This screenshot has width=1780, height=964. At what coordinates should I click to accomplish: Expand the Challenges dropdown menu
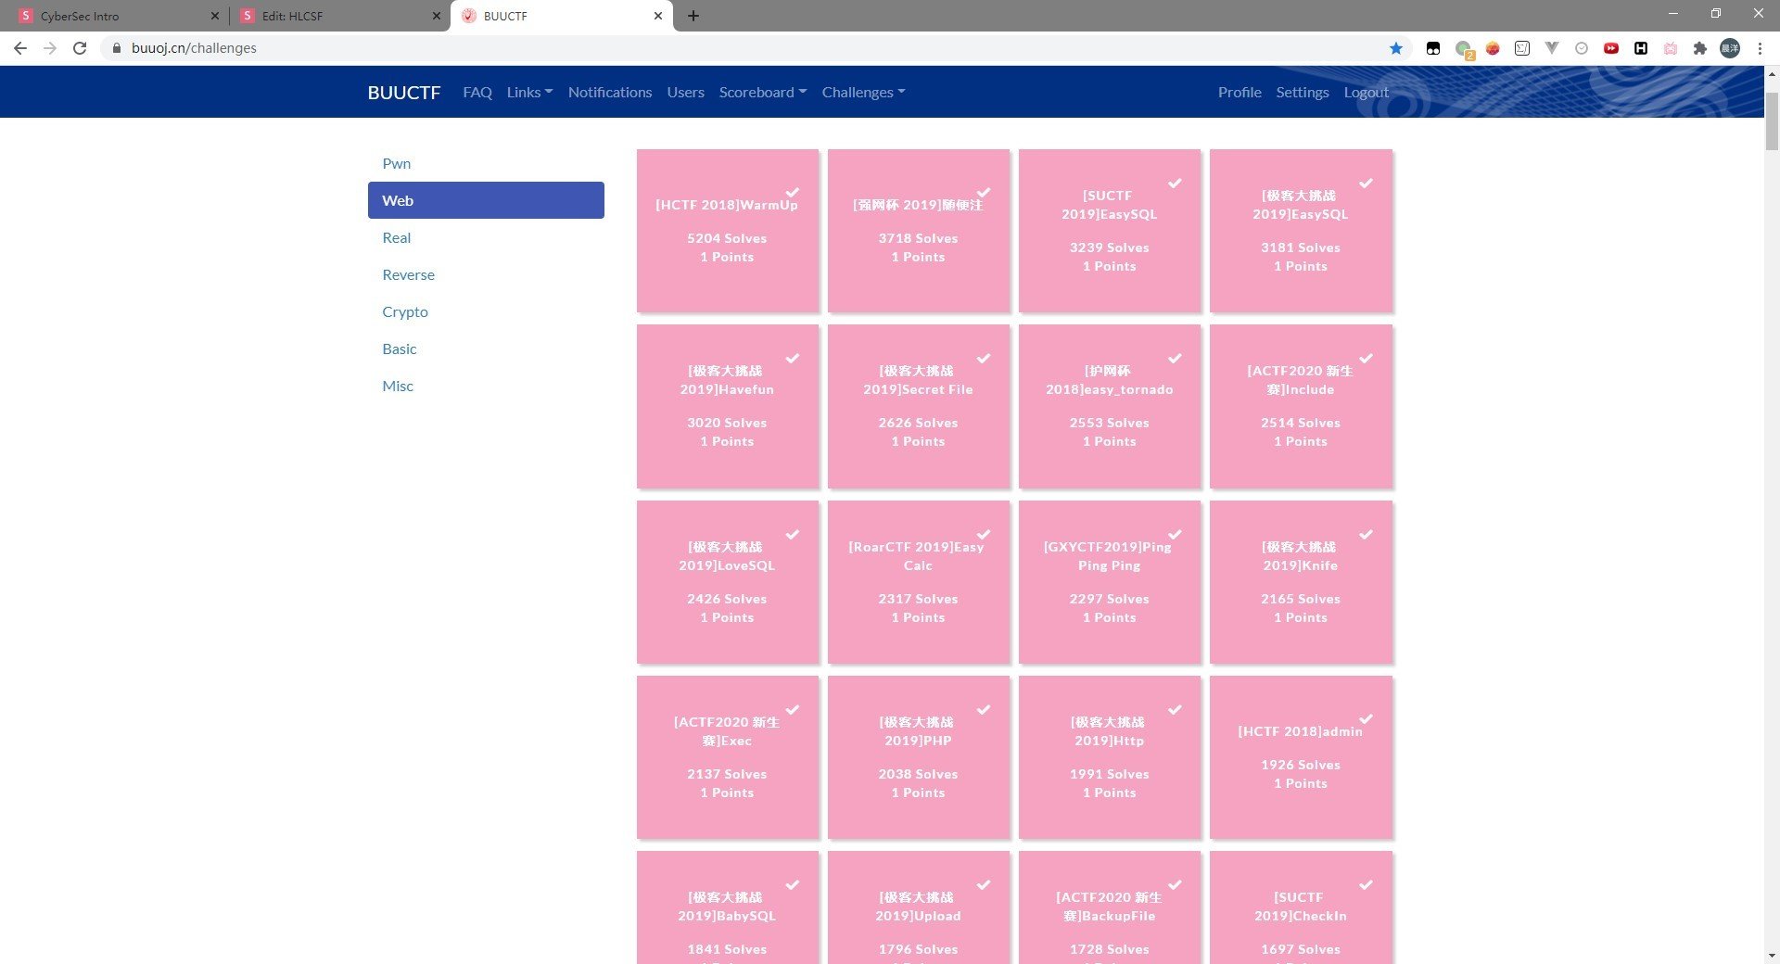coord(863,92)
